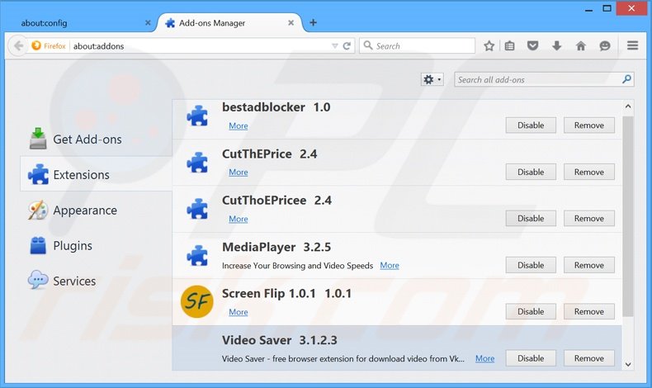This screenshot has height=388, width=652.
Task: Click the Firefox identity icon in URL bar
Action: [x=36, y=45]
